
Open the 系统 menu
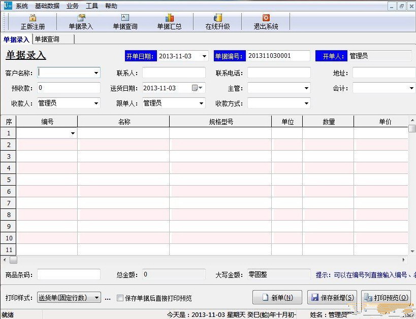point(22,6)
